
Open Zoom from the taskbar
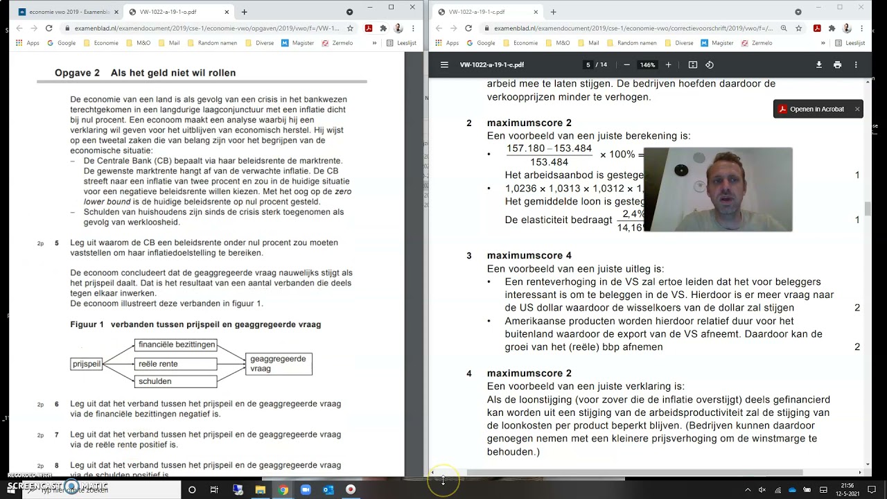[306, 489]
